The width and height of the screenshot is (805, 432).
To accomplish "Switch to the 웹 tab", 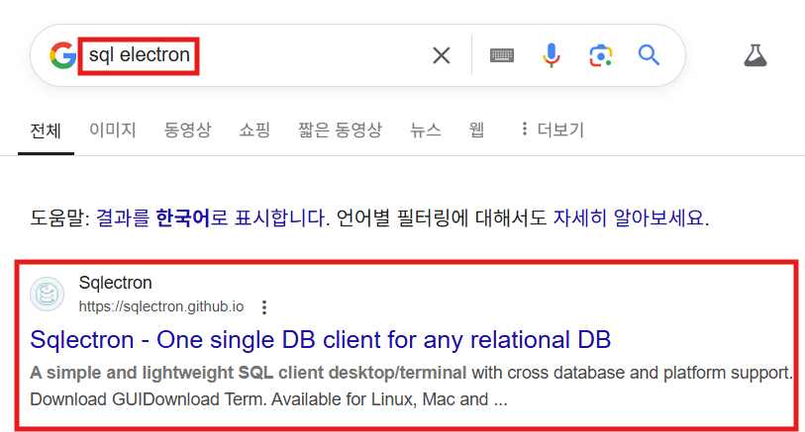I will (476, 130).
